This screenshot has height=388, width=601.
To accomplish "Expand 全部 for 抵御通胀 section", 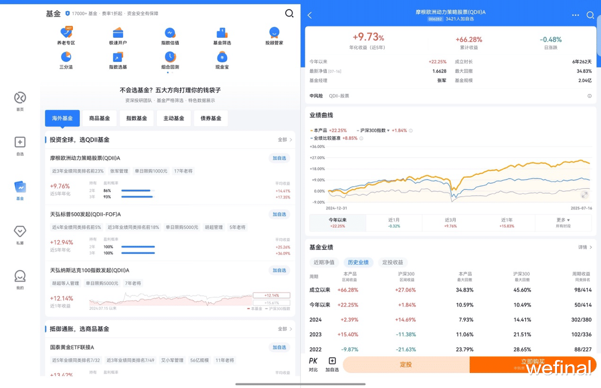I will (285, 329).
